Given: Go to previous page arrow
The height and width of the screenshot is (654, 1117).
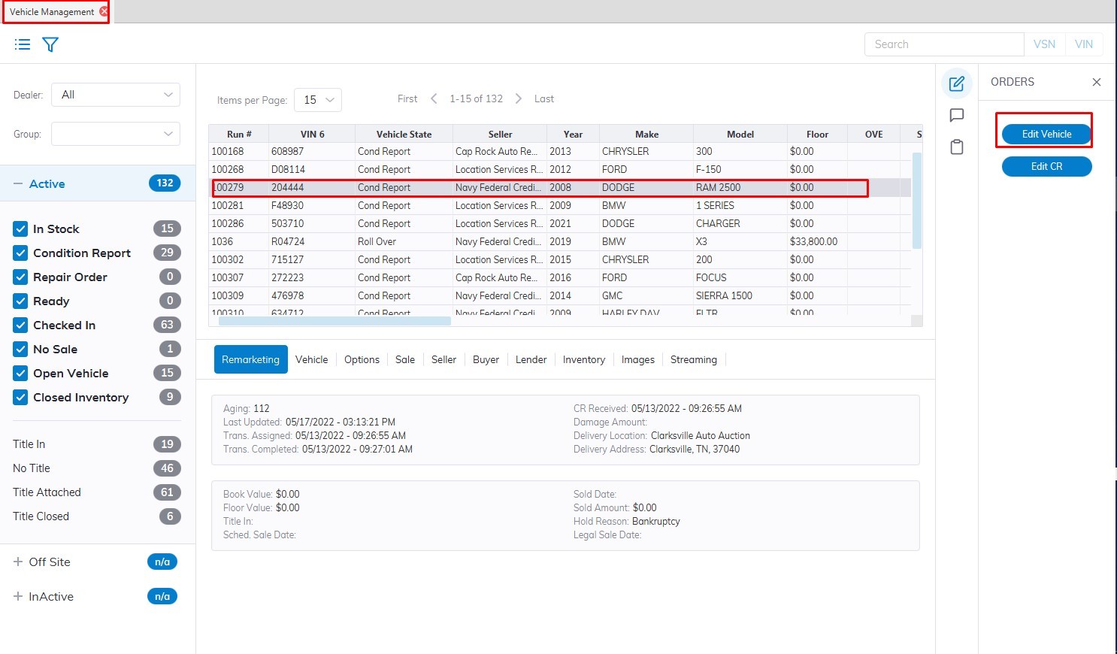Looking at the screenshot, I should 434,98.
